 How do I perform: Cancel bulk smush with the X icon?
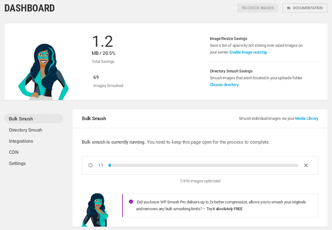tap(306, 165)
